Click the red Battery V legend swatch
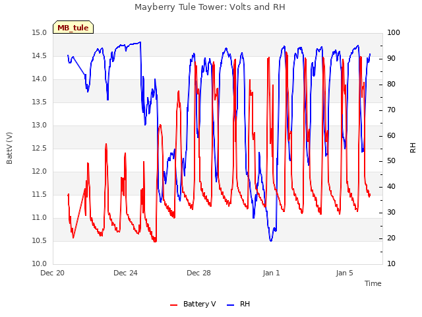The image size is (422, 317). (x=174, y=304)
